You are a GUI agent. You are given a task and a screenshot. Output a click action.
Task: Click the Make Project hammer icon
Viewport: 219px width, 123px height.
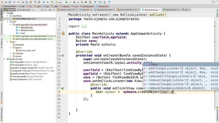(x=52, y=2)
